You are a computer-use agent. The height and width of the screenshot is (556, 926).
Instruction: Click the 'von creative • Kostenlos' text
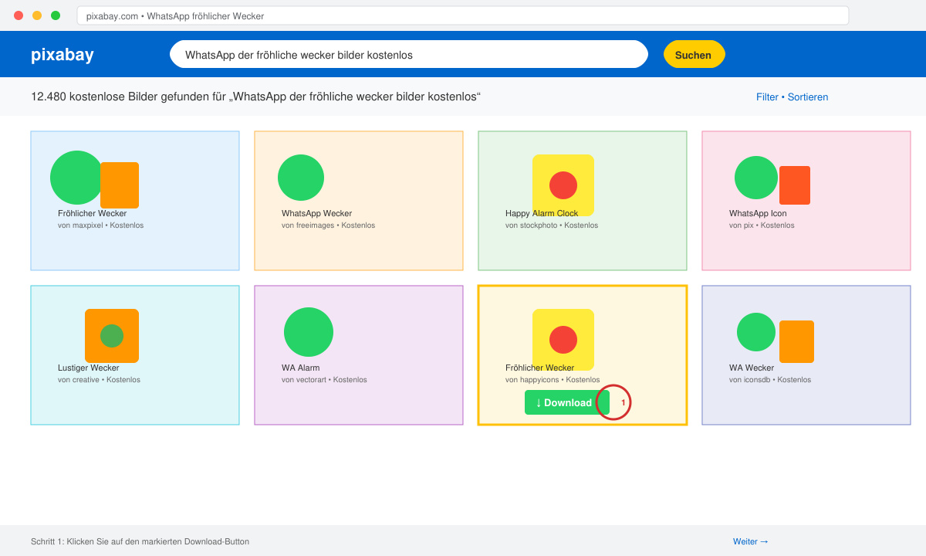point(99,380)
